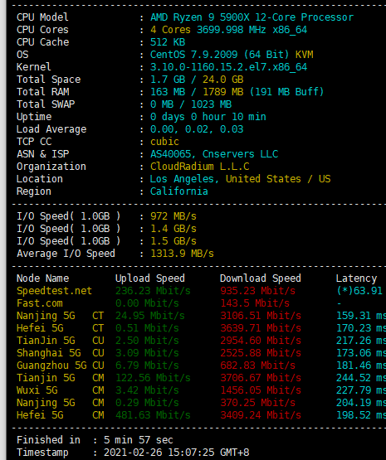The height and width of the screenshot is (460, 386).
Task: Select the I/O Speed result 1.4 GB/s
Action: pyautogui.click(x=173, y=229)
